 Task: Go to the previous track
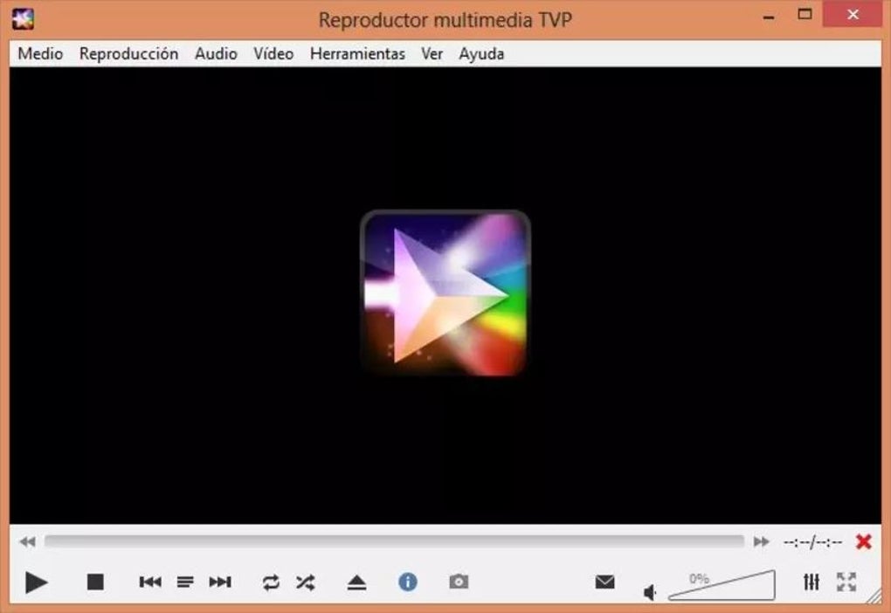click(150, 580)
